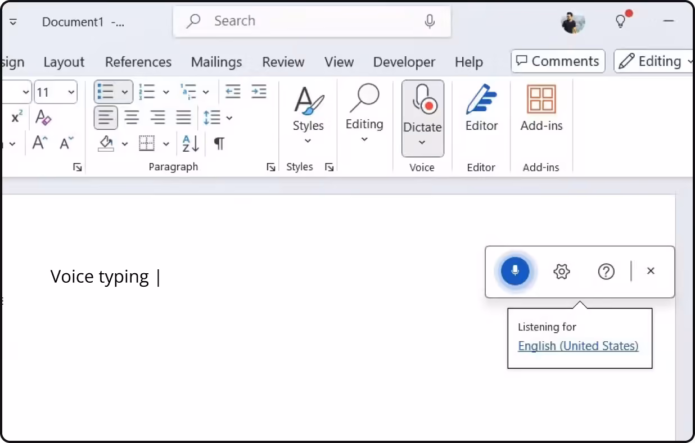695x443 pixels.
Task: Open the Shading color dropdown arrow
Action: (125, 144)
